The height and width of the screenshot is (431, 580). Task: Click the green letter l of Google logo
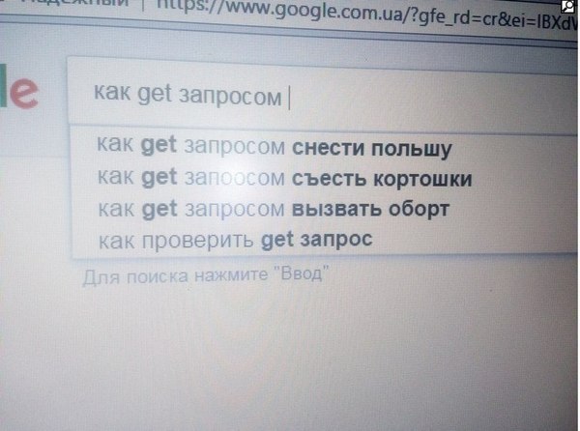pyautogui.click(x=4, y=85)
